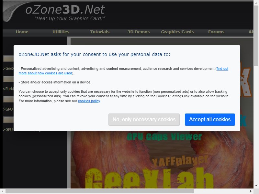Open the 'find out more about how cookies are used' link
This screenshot has width=259, height=194.
pyautogui.click(x=123, y=71)
